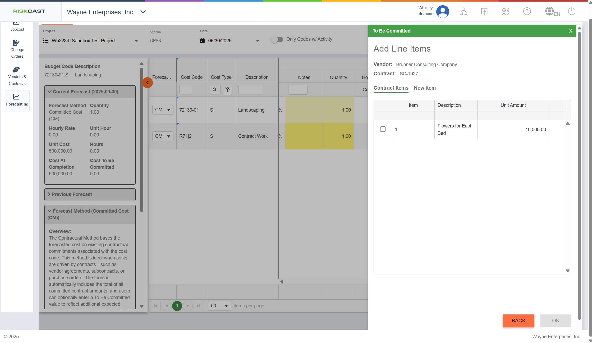592x343 pixels.
Task: Collapse the side panel with orange arrow
Action: (x=147, y=83)
